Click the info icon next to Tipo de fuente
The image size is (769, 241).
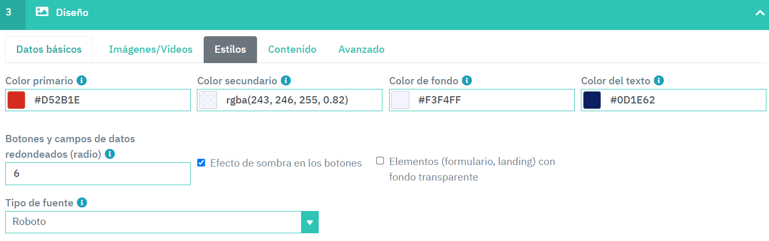coord(81,203)
